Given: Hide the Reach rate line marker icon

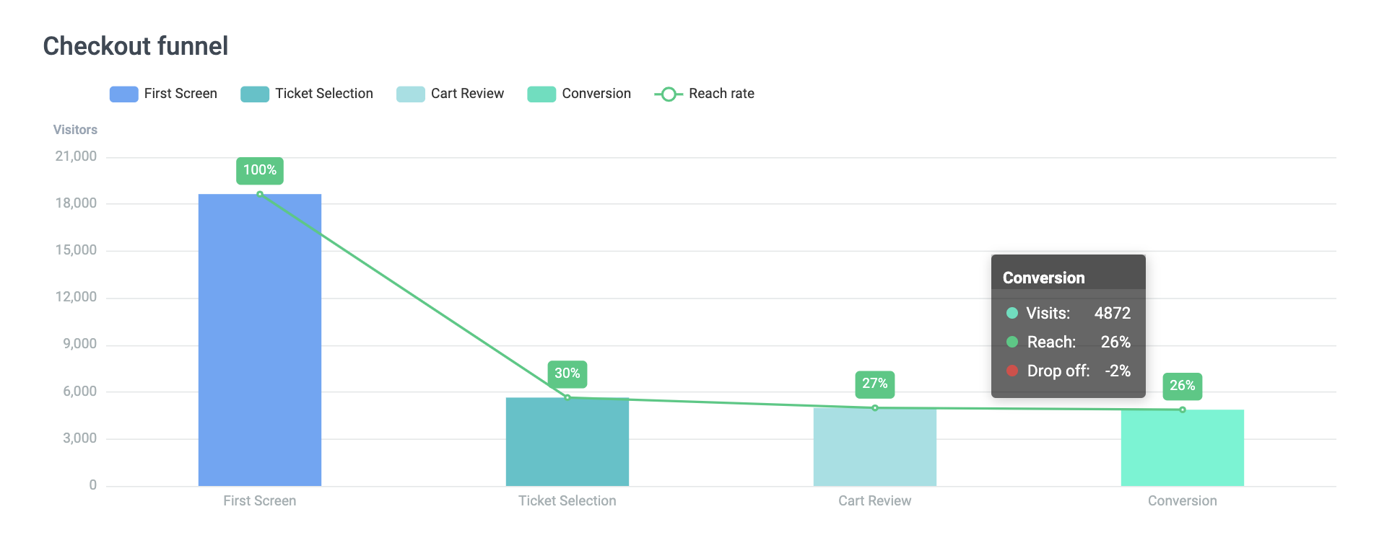Looking at the screenshot, I should (668, 94).
